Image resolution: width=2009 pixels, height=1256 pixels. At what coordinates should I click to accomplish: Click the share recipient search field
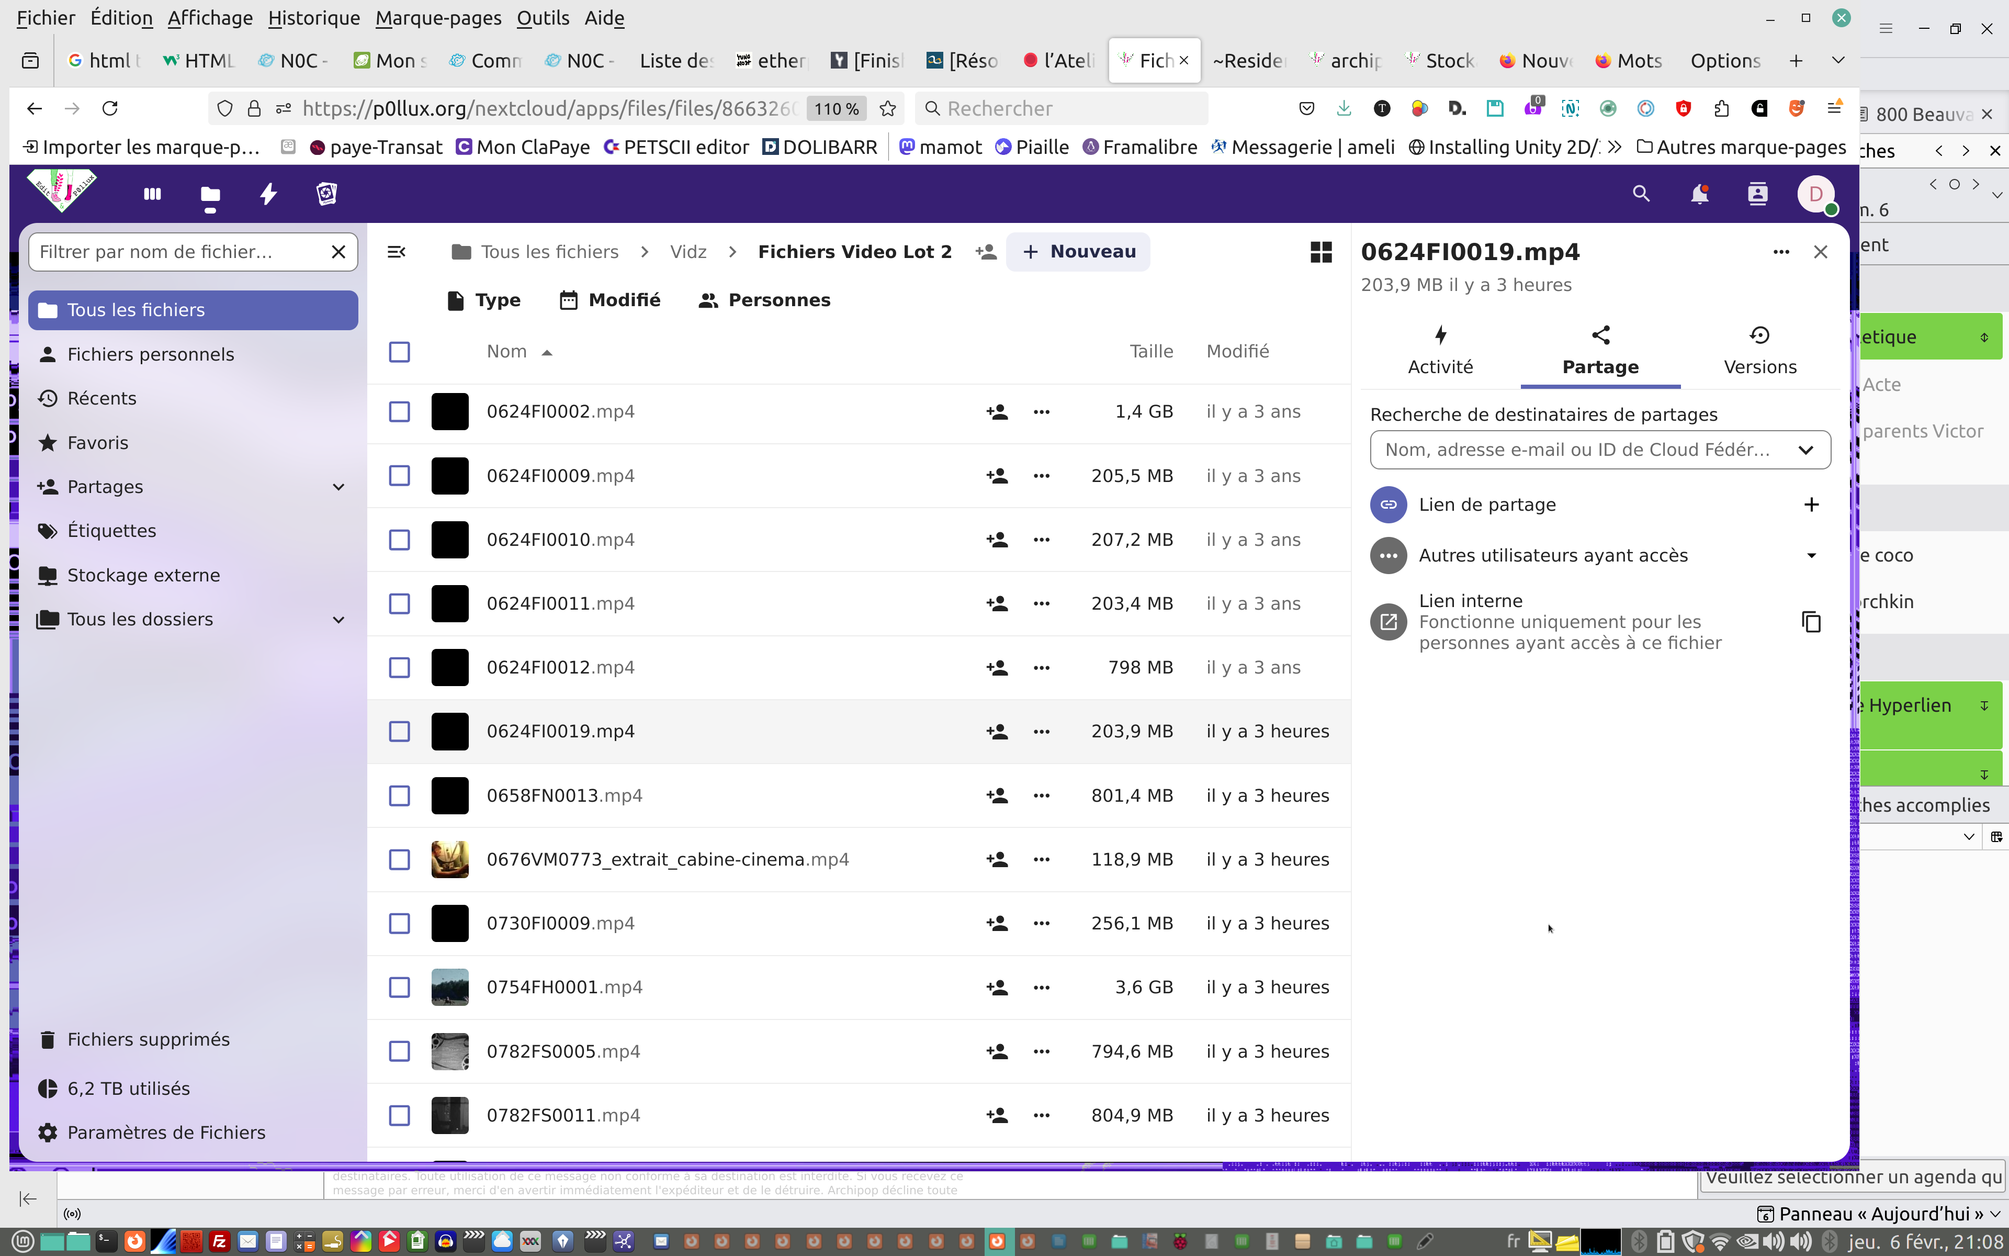point(1577,450)
